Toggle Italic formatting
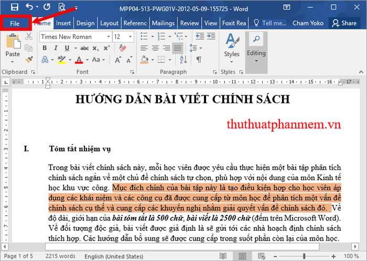Viewport: 367px width, 261px height. [56, 48]
